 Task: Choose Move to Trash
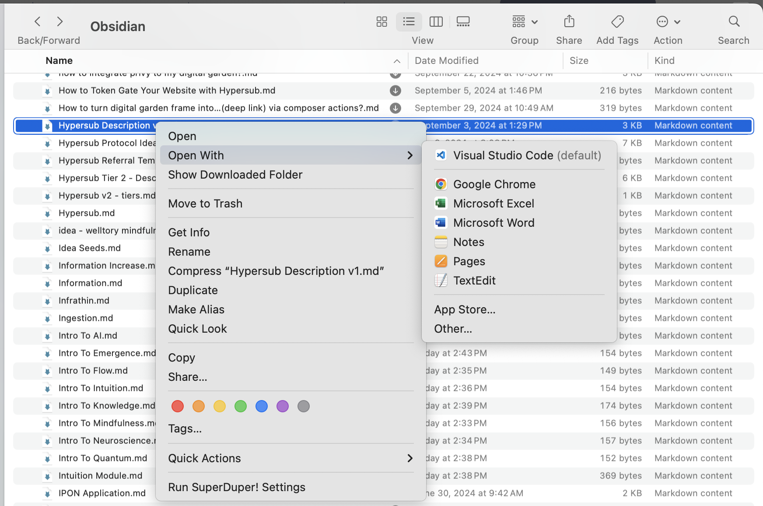[x=291, y=204]
